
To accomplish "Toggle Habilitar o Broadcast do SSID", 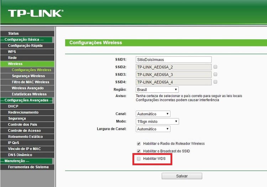I will coord(139,151).
